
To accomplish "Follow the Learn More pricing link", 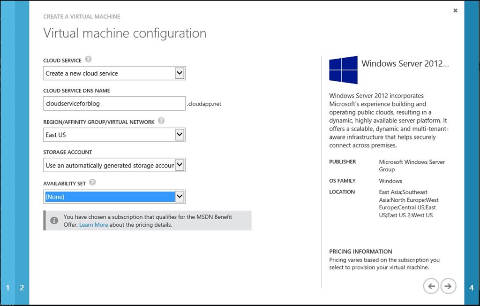I will [94, 225].
